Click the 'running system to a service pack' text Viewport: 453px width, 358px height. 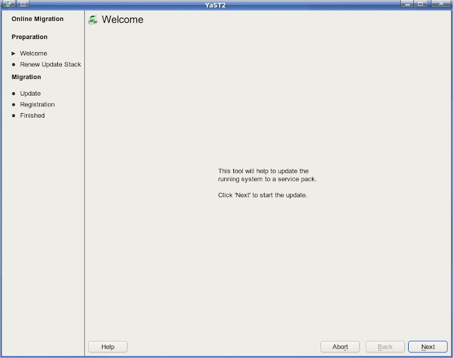267,179
